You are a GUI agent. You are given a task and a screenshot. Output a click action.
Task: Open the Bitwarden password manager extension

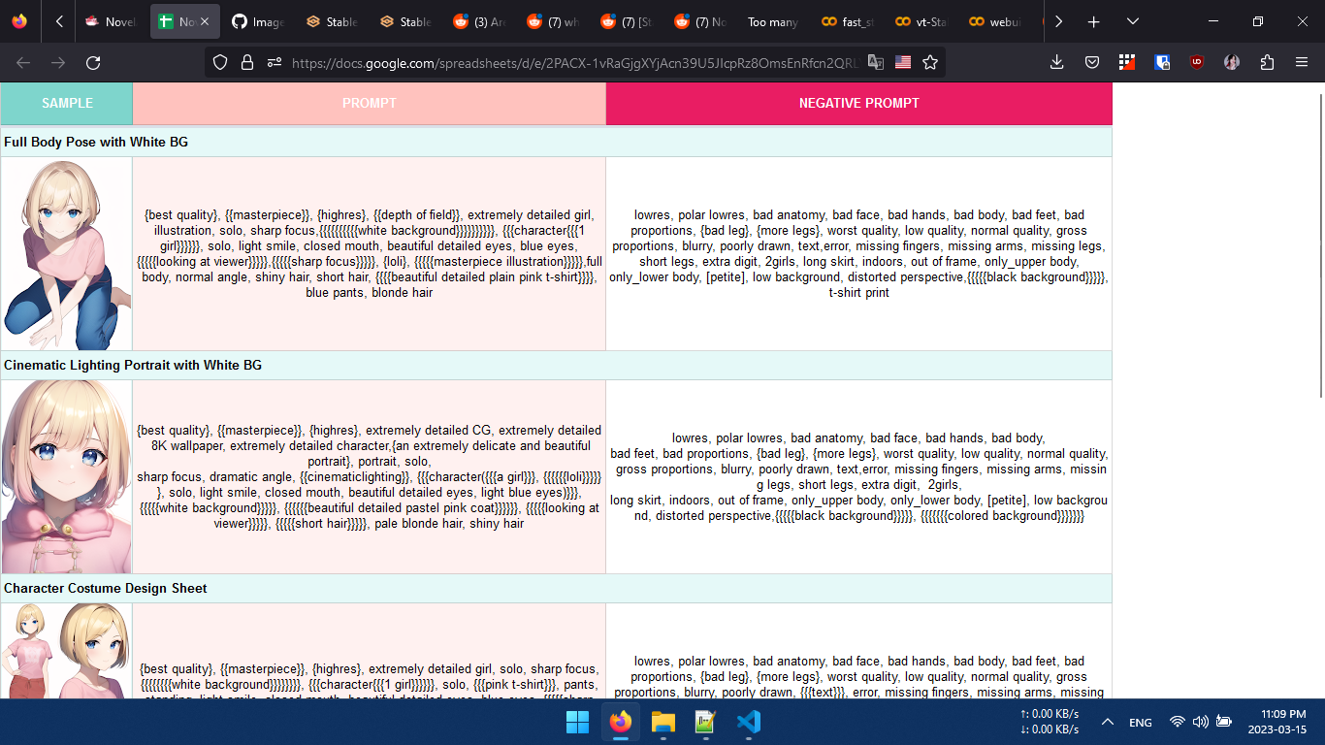pos(1161,62)
